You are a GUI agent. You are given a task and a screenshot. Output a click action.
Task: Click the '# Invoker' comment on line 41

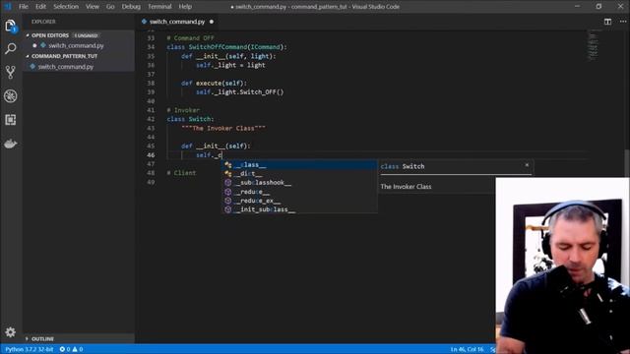pyautogui.click(x=183, y=110)
